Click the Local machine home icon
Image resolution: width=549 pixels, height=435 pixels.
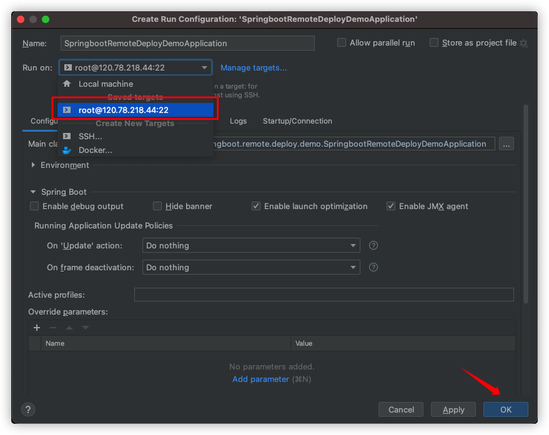(67, 84)
